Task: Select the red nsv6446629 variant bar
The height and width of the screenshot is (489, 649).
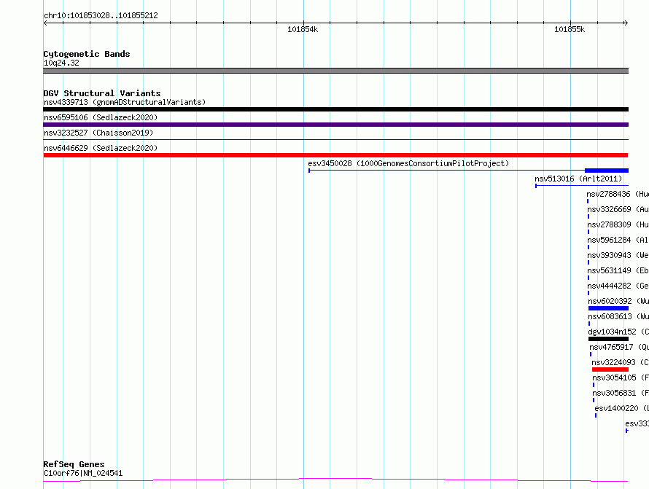Action: pos(335,155)
